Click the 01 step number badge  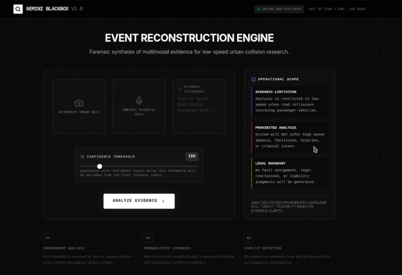[48, 238]
